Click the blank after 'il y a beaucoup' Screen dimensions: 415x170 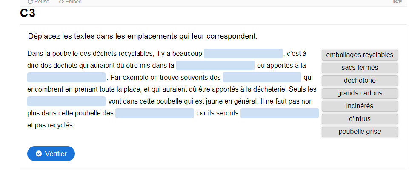pyautogui.click(x=243, y=54)
